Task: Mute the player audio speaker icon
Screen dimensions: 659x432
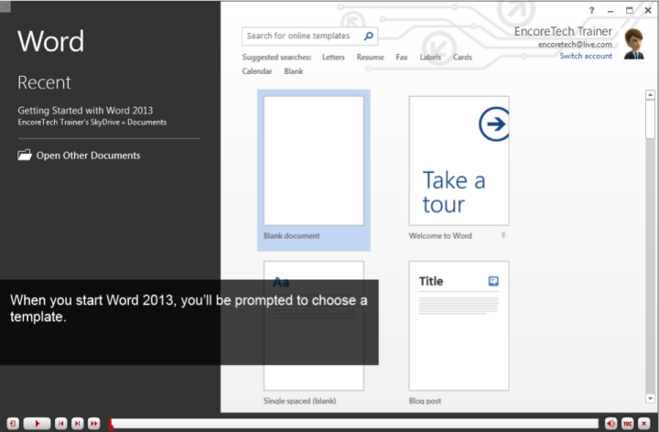Action: coord(611,424)
